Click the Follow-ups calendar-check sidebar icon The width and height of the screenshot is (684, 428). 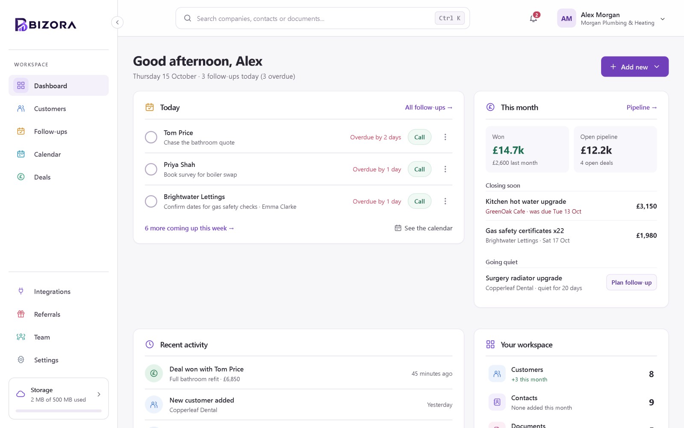click(x=21, y=131)
